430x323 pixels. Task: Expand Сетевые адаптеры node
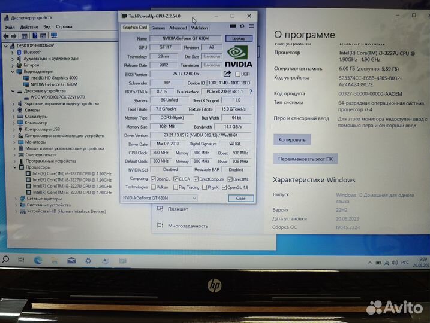pos(16,199)
